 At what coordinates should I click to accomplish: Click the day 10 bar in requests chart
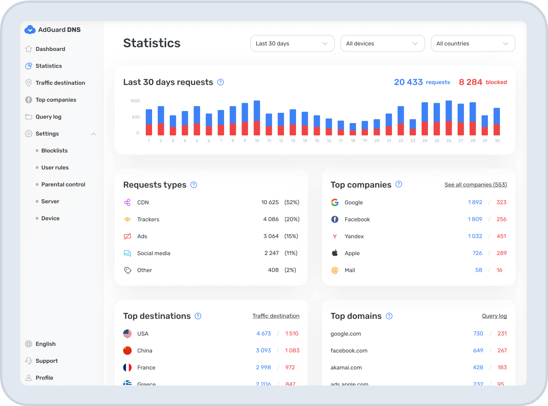coord(257,118)
